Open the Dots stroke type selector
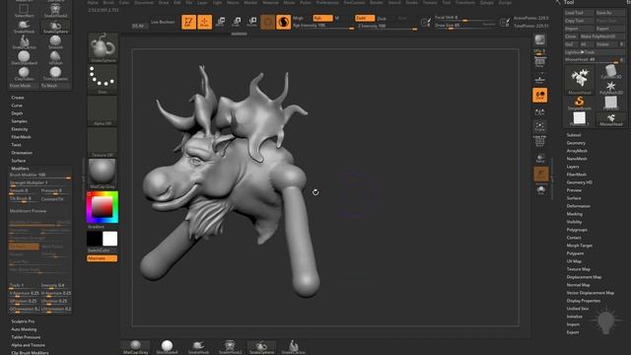 point(103,79)
